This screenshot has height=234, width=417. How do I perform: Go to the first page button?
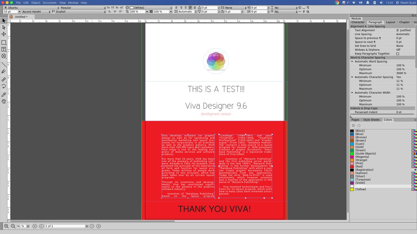click(x=34, y=226)
